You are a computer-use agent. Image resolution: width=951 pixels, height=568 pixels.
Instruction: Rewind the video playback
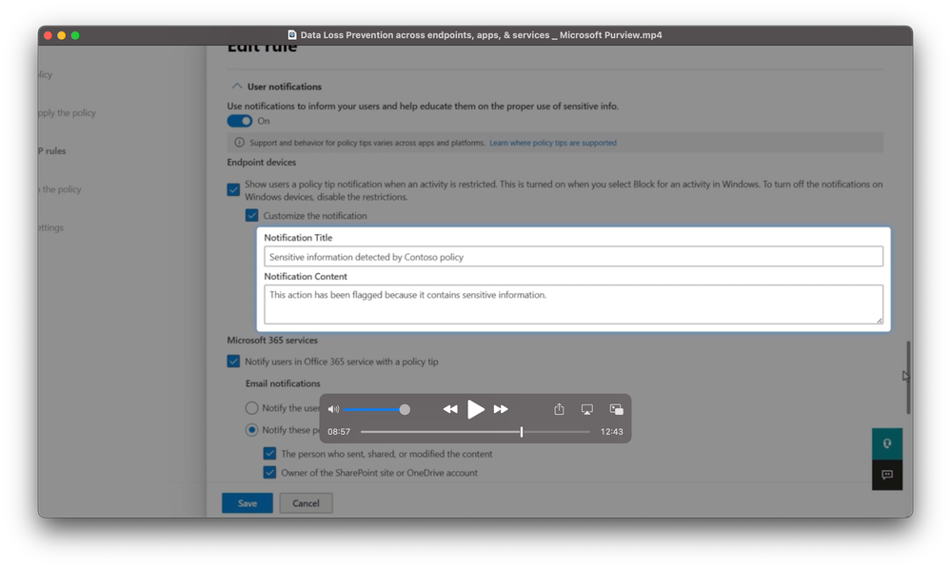click(x=450, y=409)
